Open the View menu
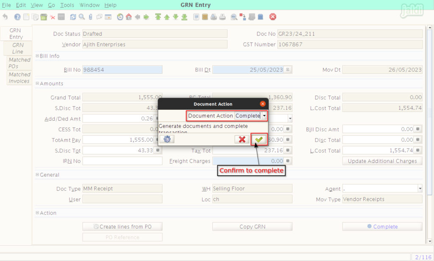This screenshot has height=261, width=434. tap(36, 5)
